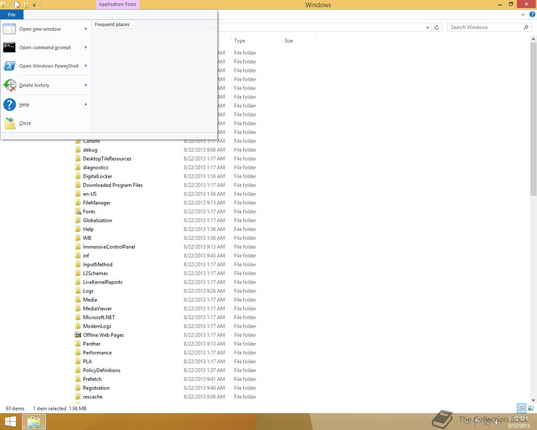Viewport: 537px width, 430px height.
Task: Click the vertical scrollbar thumb
Action: [x=533, y=119]
